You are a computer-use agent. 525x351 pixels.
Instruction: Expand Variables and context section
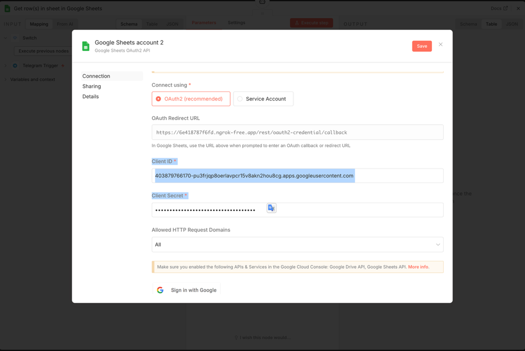click(x=6, y=80)
